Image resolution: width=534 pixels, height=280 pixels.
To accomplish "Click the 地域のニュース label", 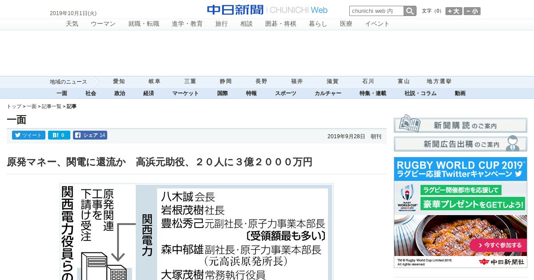I will tap(69, 82).
